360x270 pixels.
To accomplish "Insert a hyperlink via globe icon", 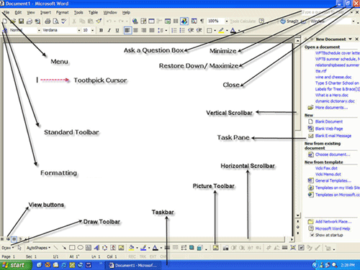I will (135, 22).
